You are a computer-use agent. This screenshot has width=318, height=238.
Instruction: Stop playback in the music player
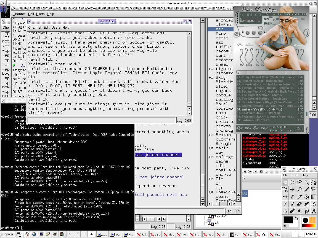coord(260,33)
